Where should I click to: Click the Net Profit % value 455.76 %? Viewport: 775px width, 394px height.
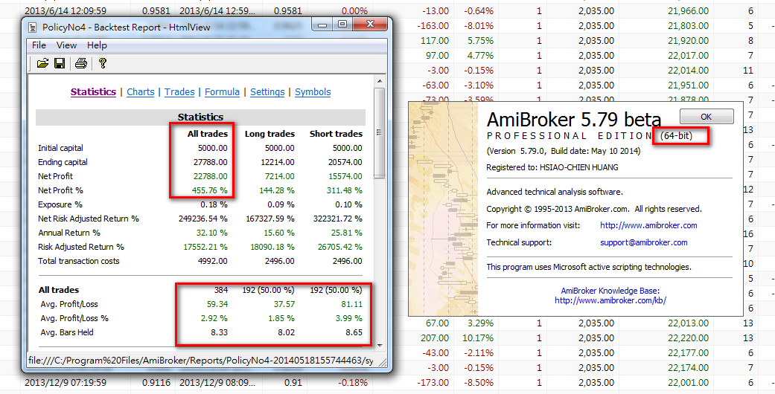[209, 190]
